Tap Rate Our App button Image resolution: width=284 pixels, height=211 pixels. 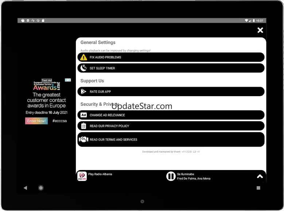(171, 91)
